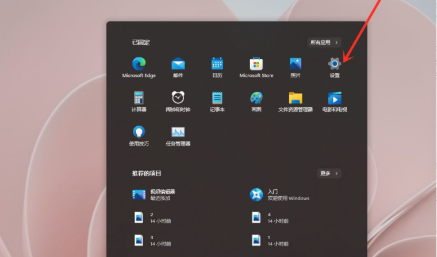Viewport: 437px width, 257px height.
Task: Show 更多 (More) recommended items
Action: coord(329,173)
